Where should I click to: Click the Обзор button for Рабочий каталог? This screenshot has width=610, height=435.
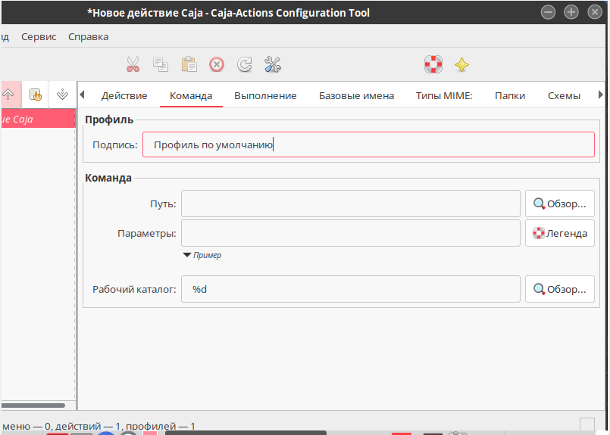[x=560, y=289]
